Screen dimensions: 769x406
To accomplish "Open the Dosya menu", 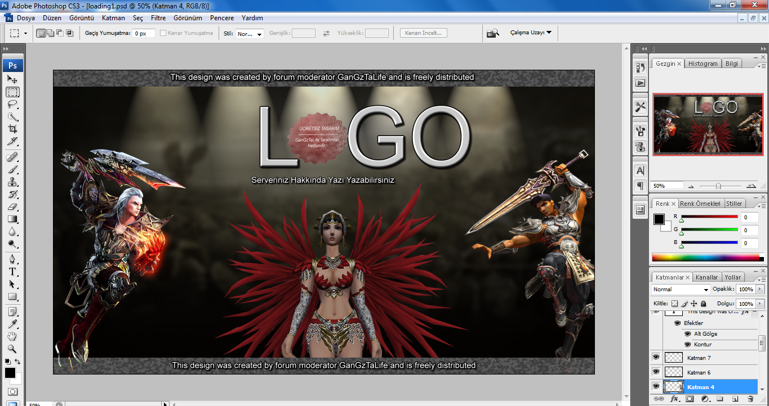I will (x=25, y=18).
